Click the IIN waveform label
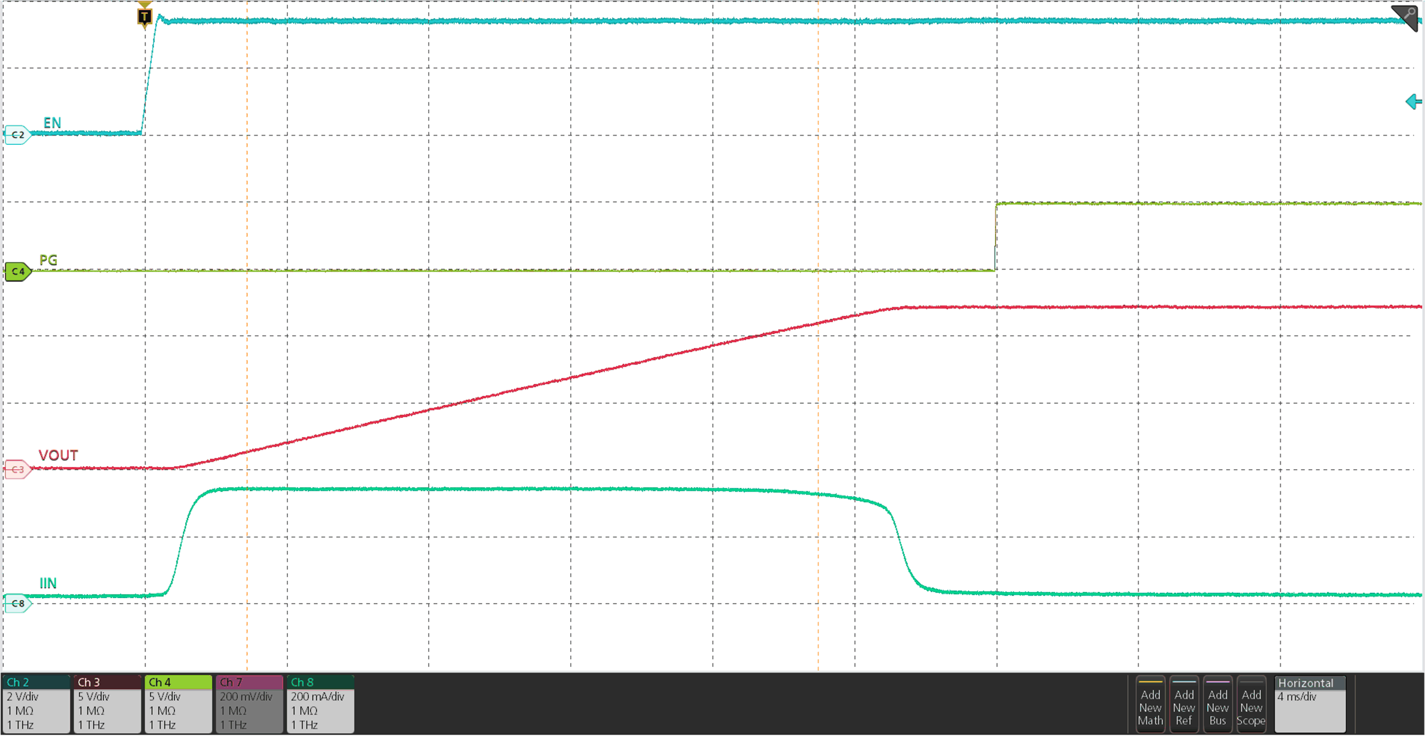The image size is (1425, 736). [48, 584]
